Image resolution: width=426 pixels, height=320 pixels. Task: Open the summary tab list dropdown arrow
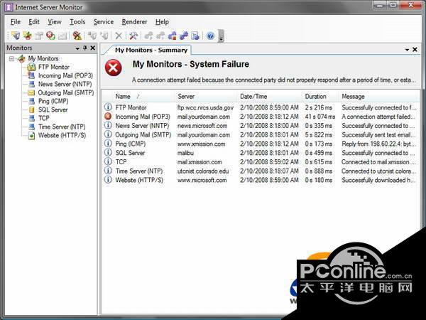coord(408,50)
